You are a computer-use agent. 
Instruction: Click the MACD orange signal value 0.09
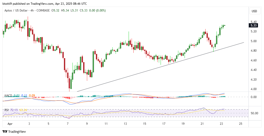tap(32, 96)
